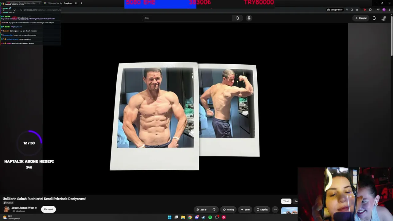Focus the YouTube Ara search field

[x=187, y=18]
